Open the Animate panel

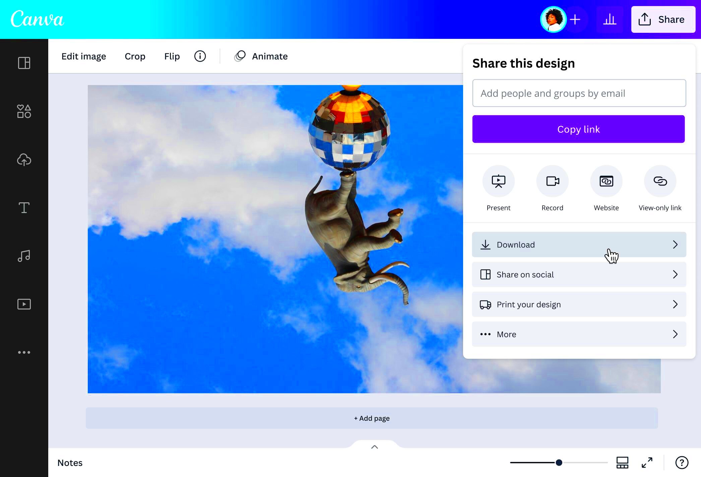click(x=269, y=56)
